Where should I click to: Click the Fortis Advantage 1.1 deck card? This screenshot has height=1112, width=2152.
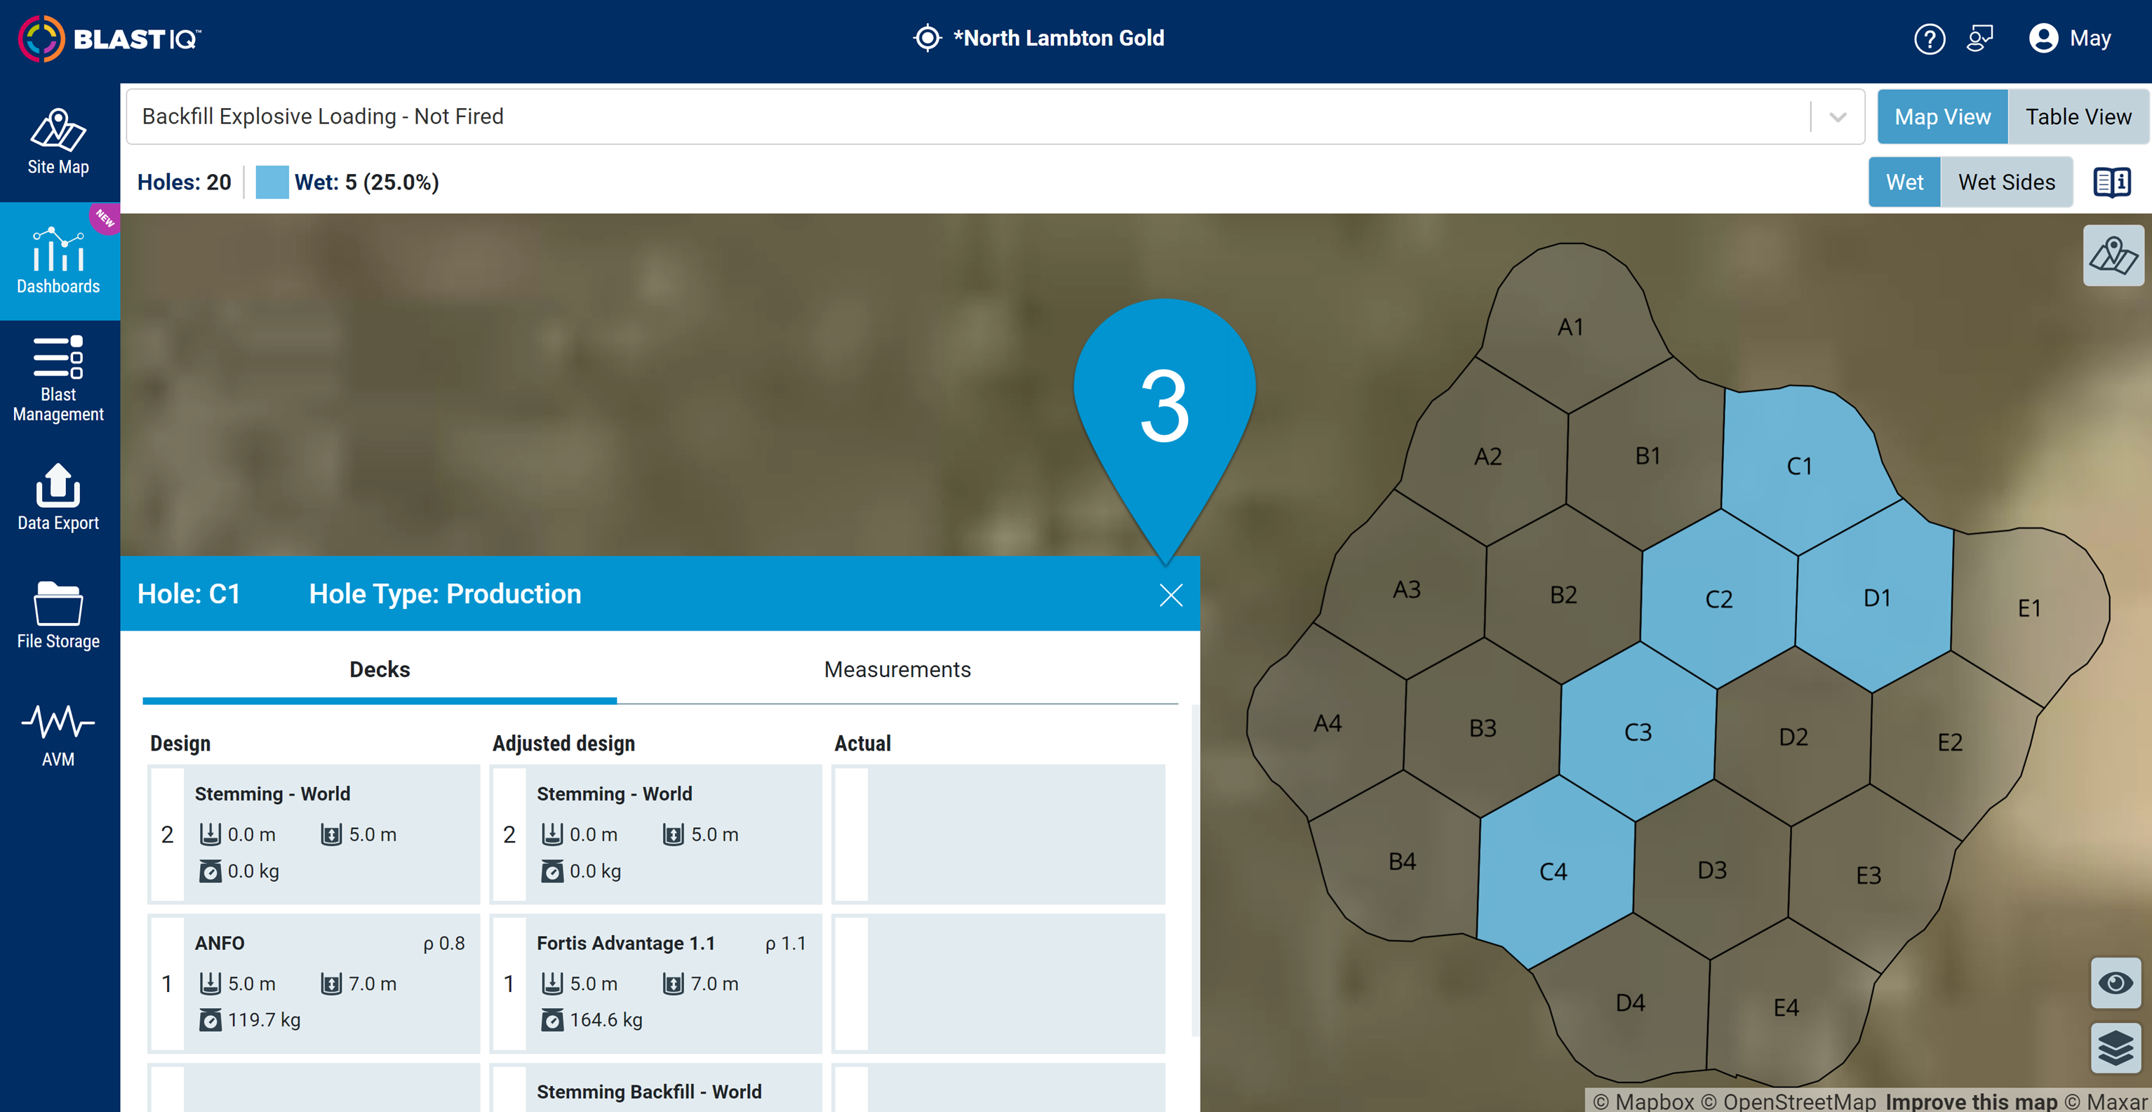pyautogui.click(x=656, y=984)
